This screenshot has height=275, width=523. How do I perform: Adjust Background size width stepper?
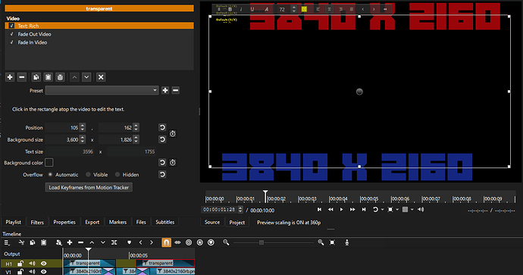(x=83, y=139)
